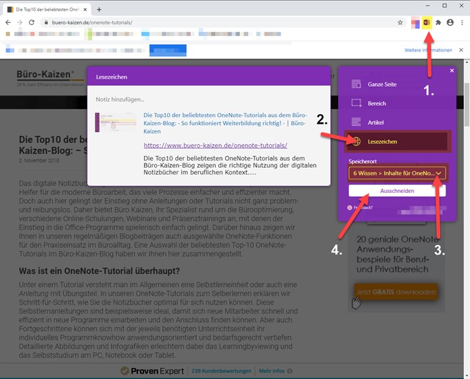Image resolution: width=470 pixels, height=379 pixels.
Task: Select the Bereich clipping mode
Action: 398,104
